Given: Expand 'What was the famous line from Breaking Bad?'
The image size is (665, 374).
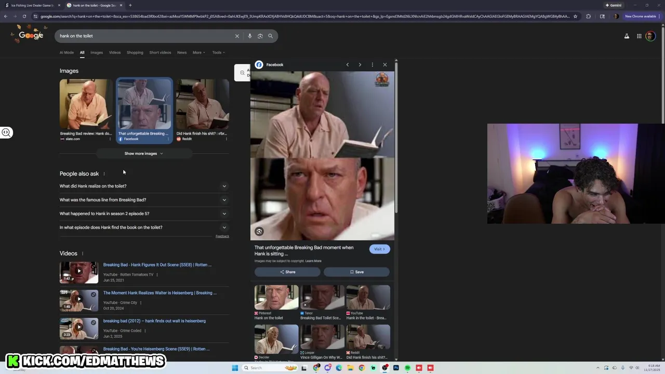Looking at the screenshot, I should coord(144,199).
